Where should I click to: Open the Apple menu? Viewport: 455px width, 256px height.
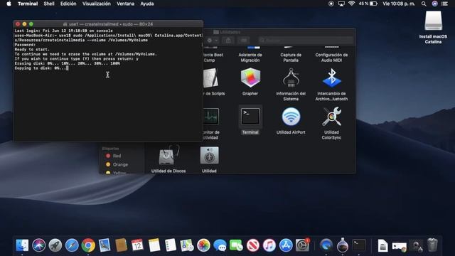9,4
